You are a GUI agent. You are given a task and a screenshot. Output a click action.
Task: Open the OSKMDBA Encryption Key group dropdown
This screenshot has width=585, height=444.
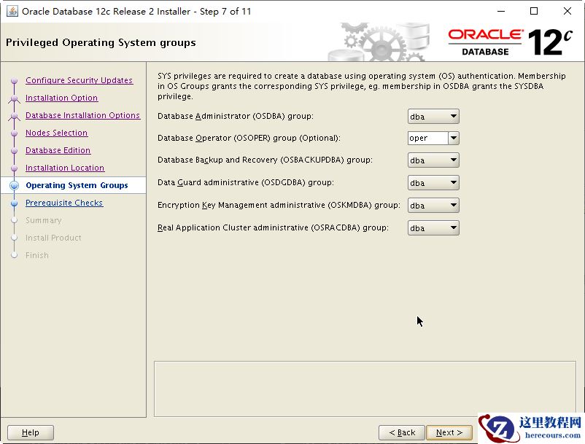pyautogui.click(x=433, y=206)
